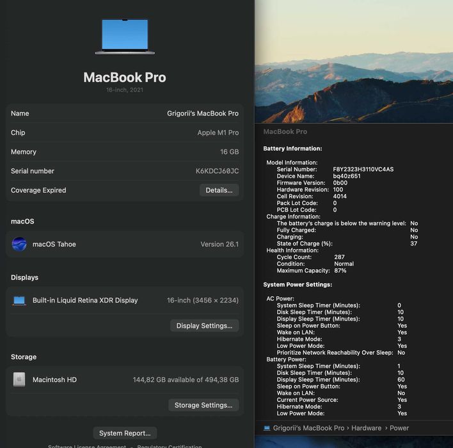Viewport: 453px width, 448px height.
Task: Click Prioritize Network Reachability Over Sleep row
Action: 341,353
